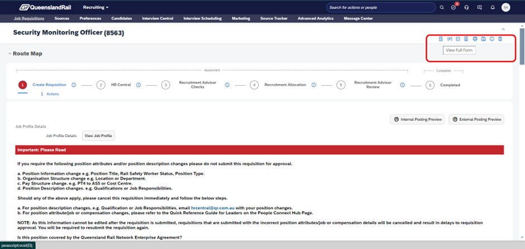The width and height of the screenshot is (525, 249).
Task: Click the vertical page scrollbar thumb
Action: point(522,47)
